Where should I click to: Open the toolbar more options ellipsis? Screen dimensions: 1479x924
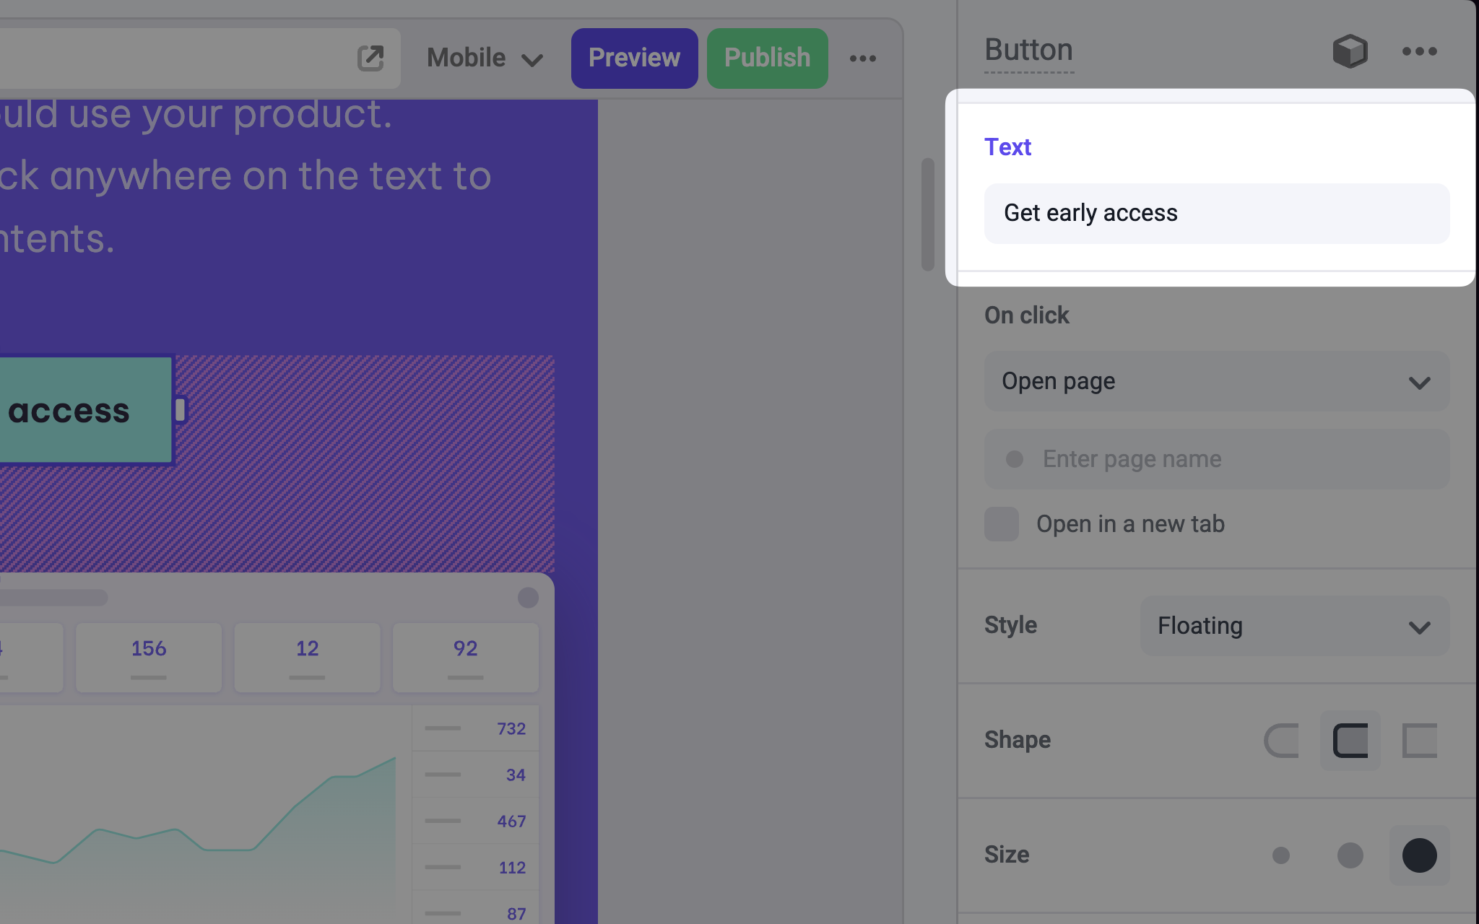point(863,58)
